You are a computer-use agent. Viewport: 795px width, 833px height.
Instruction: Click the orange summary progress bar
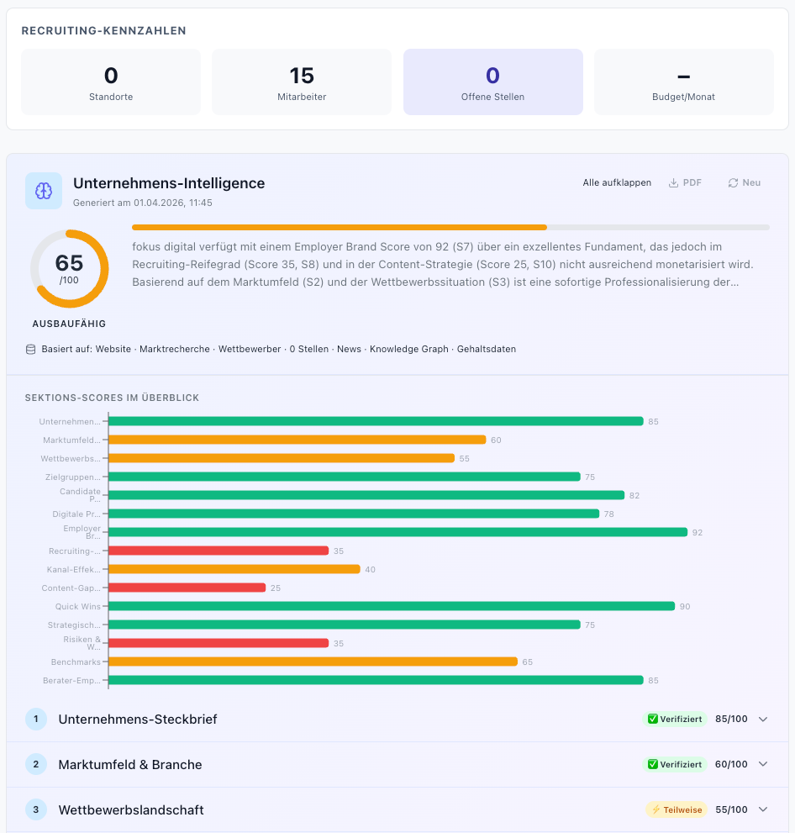[340, 227]
